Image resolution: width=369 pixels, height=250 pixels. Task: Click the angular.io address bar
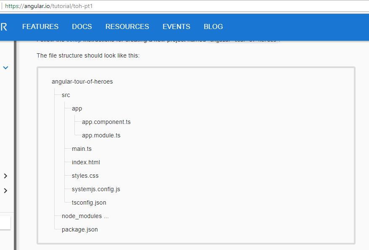[x=63, y=6]
